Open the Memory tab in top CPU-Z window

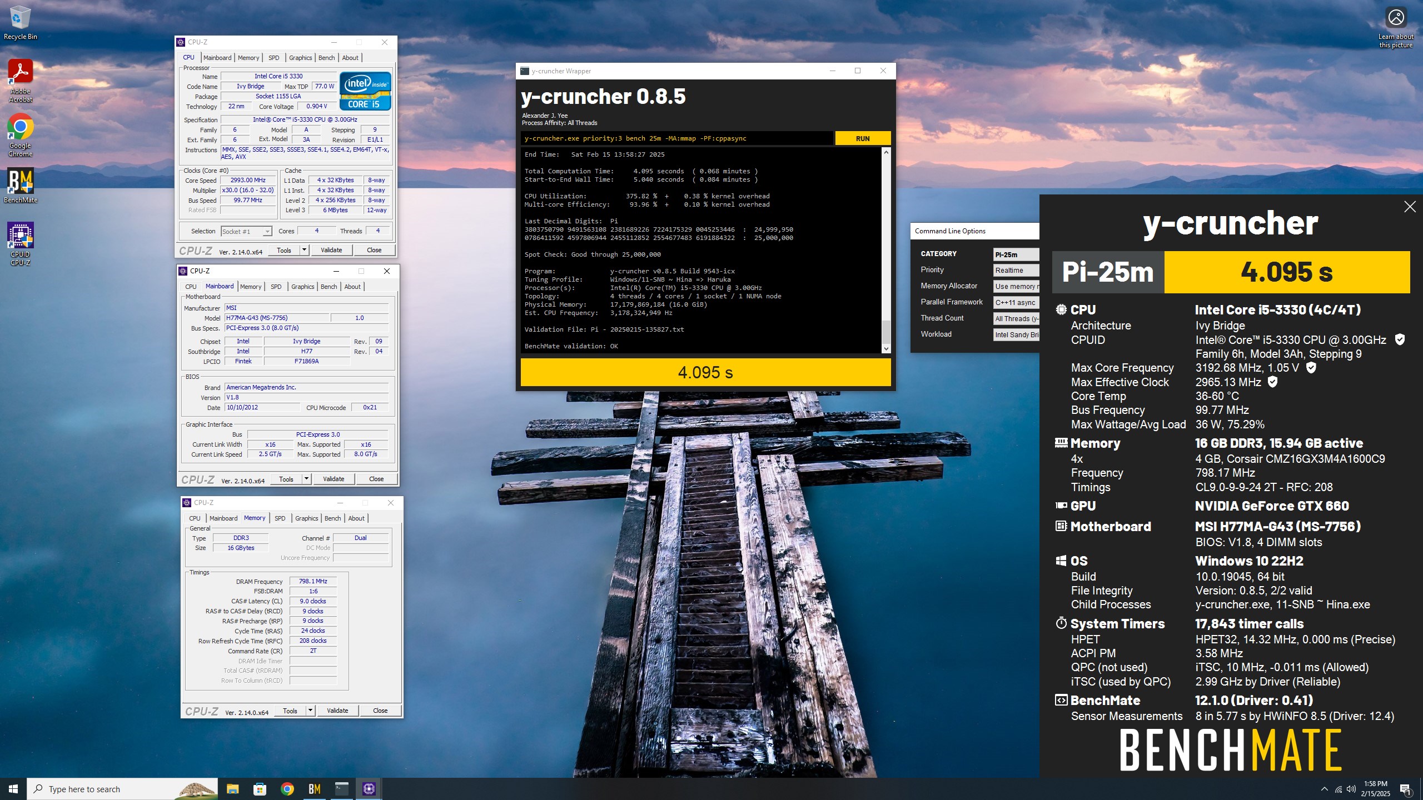[248, 58]
